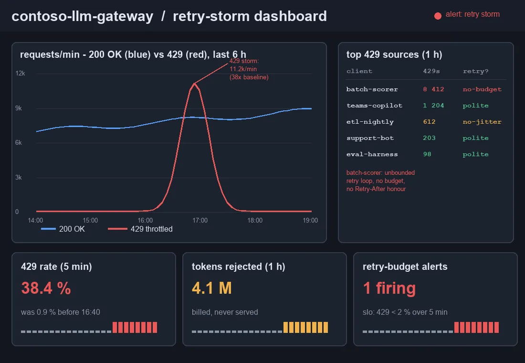Image resolution: width=525 pixels, height=363 pixels.
Task: Sort by the 'client' column header
Action: [x=359, y=71]
